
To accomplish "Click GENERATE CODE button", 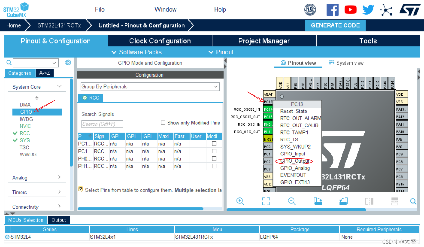I will click(335, 25).
